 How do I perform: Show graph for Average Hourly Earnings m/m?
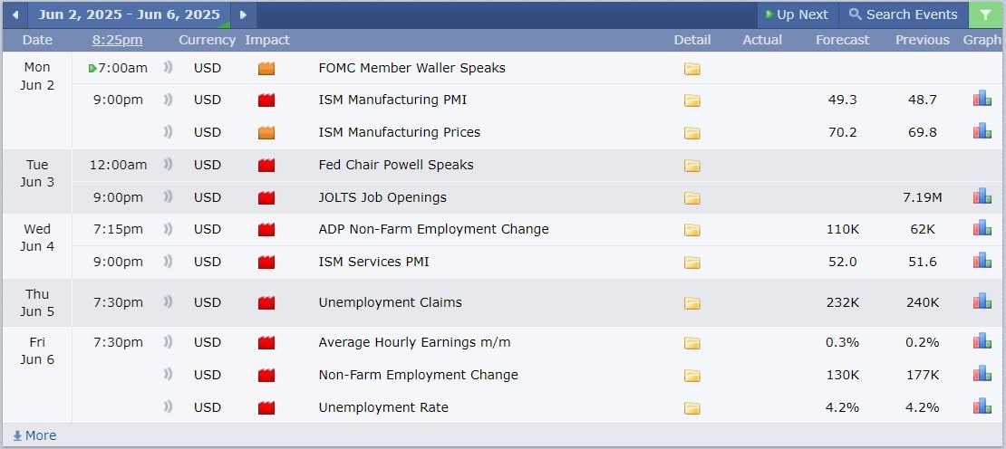982,340
